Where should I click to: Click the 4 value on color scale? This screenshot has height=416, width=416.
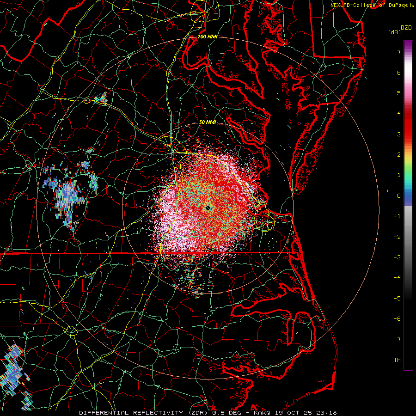399,114
